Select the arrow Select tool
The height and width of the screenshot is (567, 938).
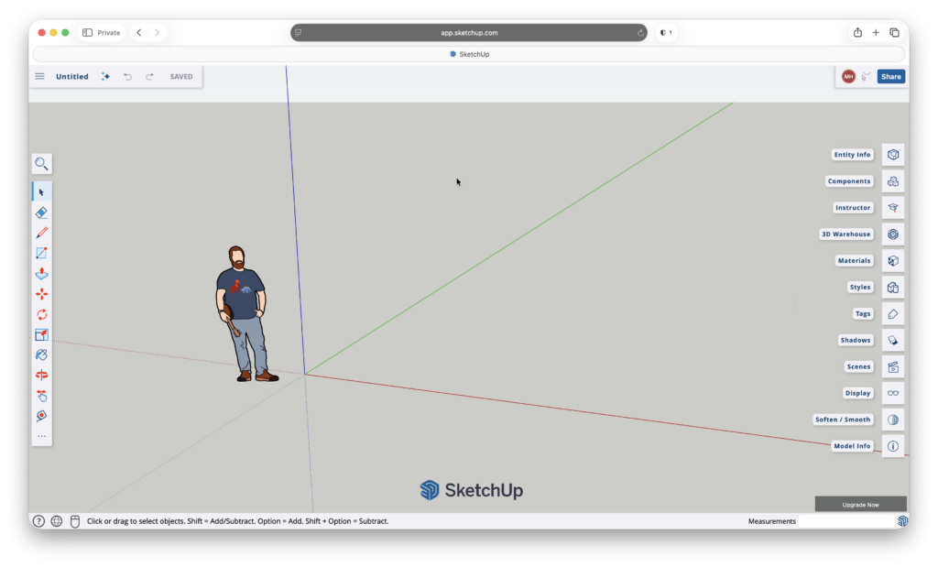coord(41,191)
